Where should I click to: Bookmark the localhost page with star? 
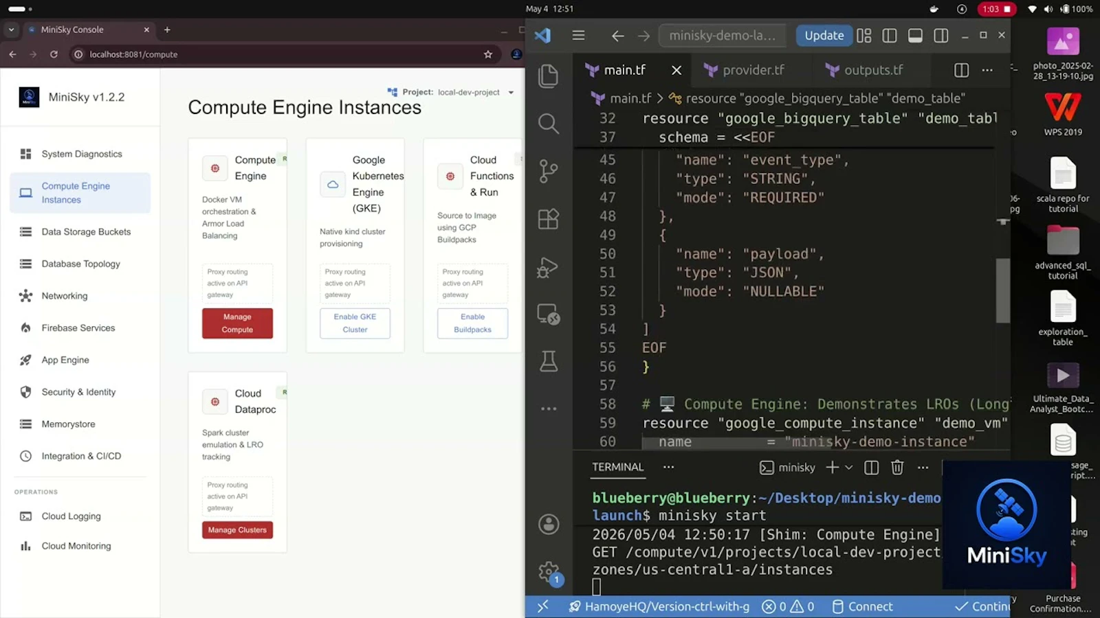pyautogui.click(x=488, y=54)
